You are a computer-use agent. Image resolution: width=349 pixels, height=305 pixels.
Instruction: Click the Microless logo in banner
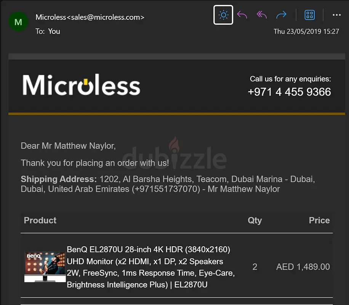pyautogui.click(x=81, y=85)
